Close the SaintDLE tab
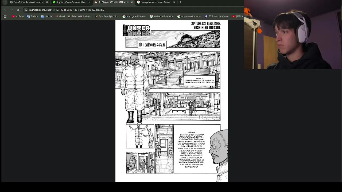This screenshot has height=192, width=342. (x=47, y=2)
